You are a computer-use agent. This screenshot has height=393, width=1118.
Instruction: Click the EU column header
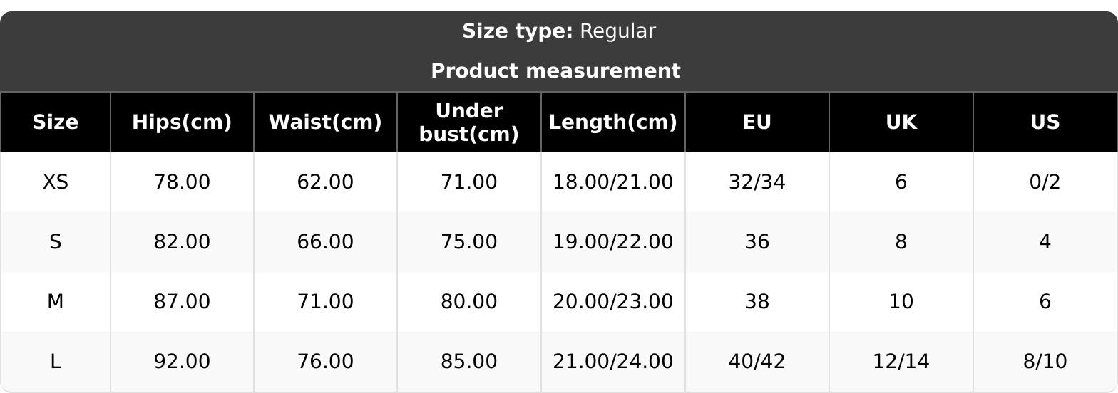pyautogui.click(x=757, y=122)
